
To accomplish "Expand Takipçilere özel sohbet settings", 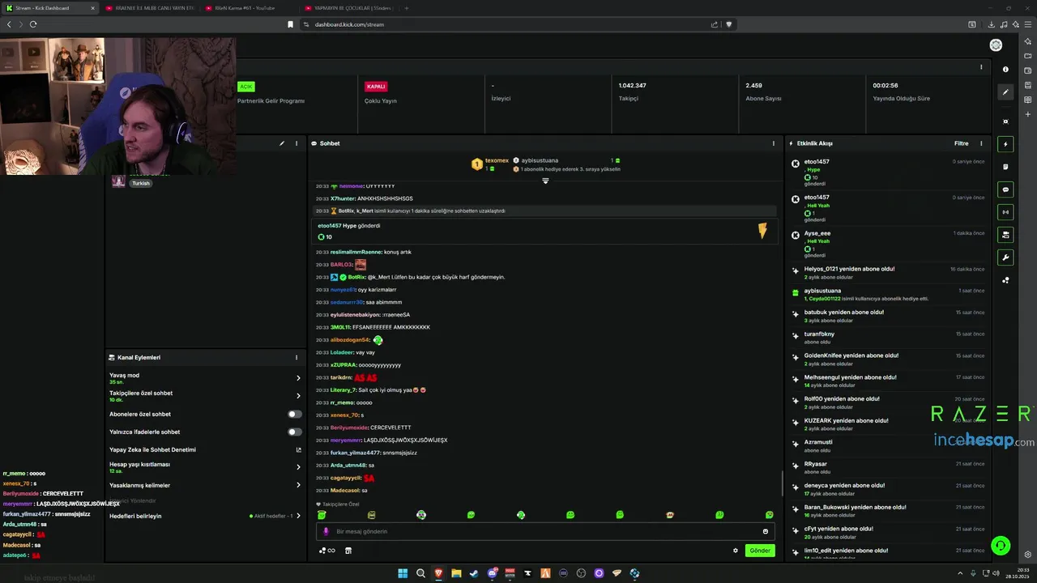I will coord(204,396).
